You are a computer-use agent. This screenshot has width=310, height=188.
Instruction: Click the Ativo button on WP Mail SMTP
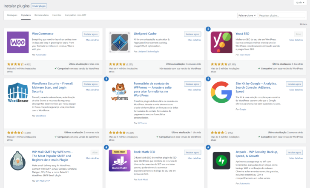click(95, 152)
